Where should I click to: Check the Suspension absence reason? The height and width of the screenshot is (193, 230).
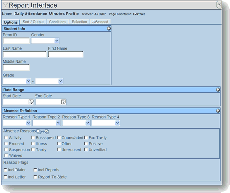(x=6, y=150)
